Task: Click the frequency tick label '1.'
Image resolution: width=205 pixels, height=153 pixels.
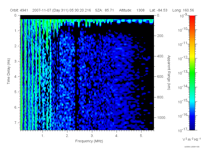Action: pos(43,136)
